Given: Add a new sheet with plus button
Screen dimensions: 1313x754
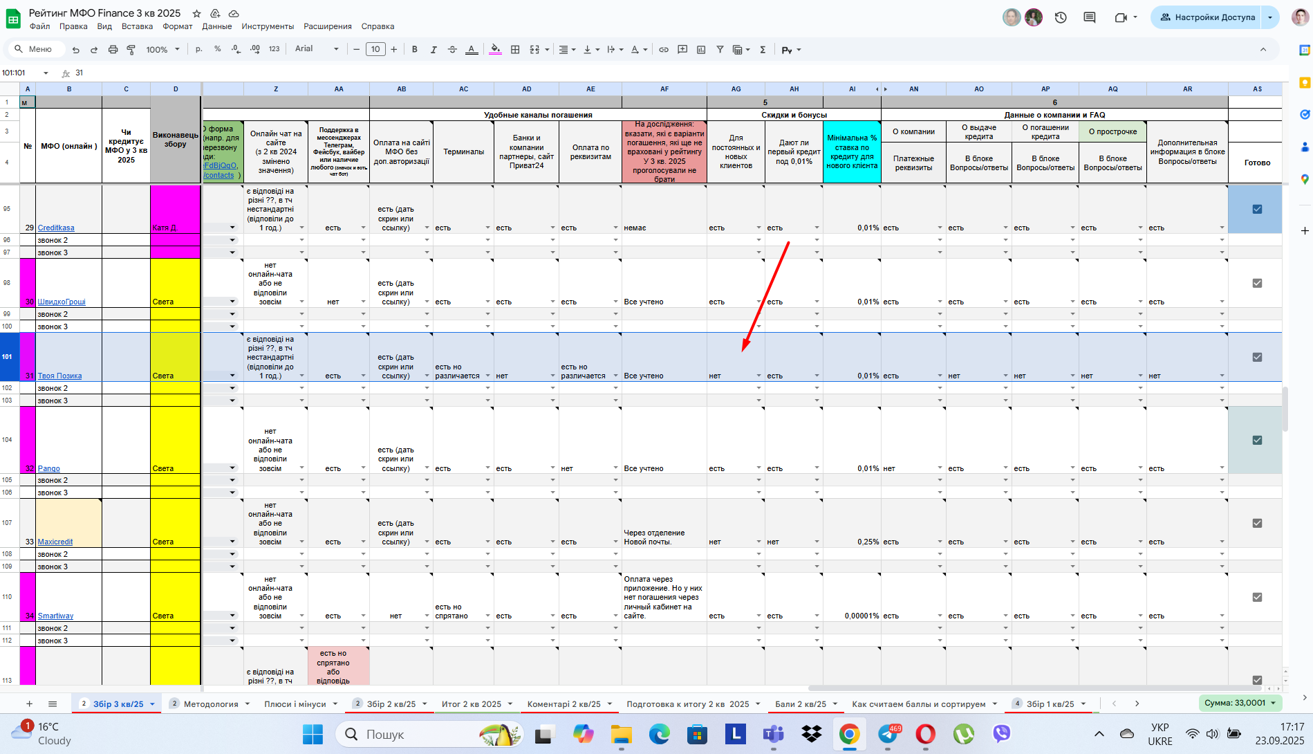Looking at the screenshot, I should pyautogui.click(x=29, y=704).
